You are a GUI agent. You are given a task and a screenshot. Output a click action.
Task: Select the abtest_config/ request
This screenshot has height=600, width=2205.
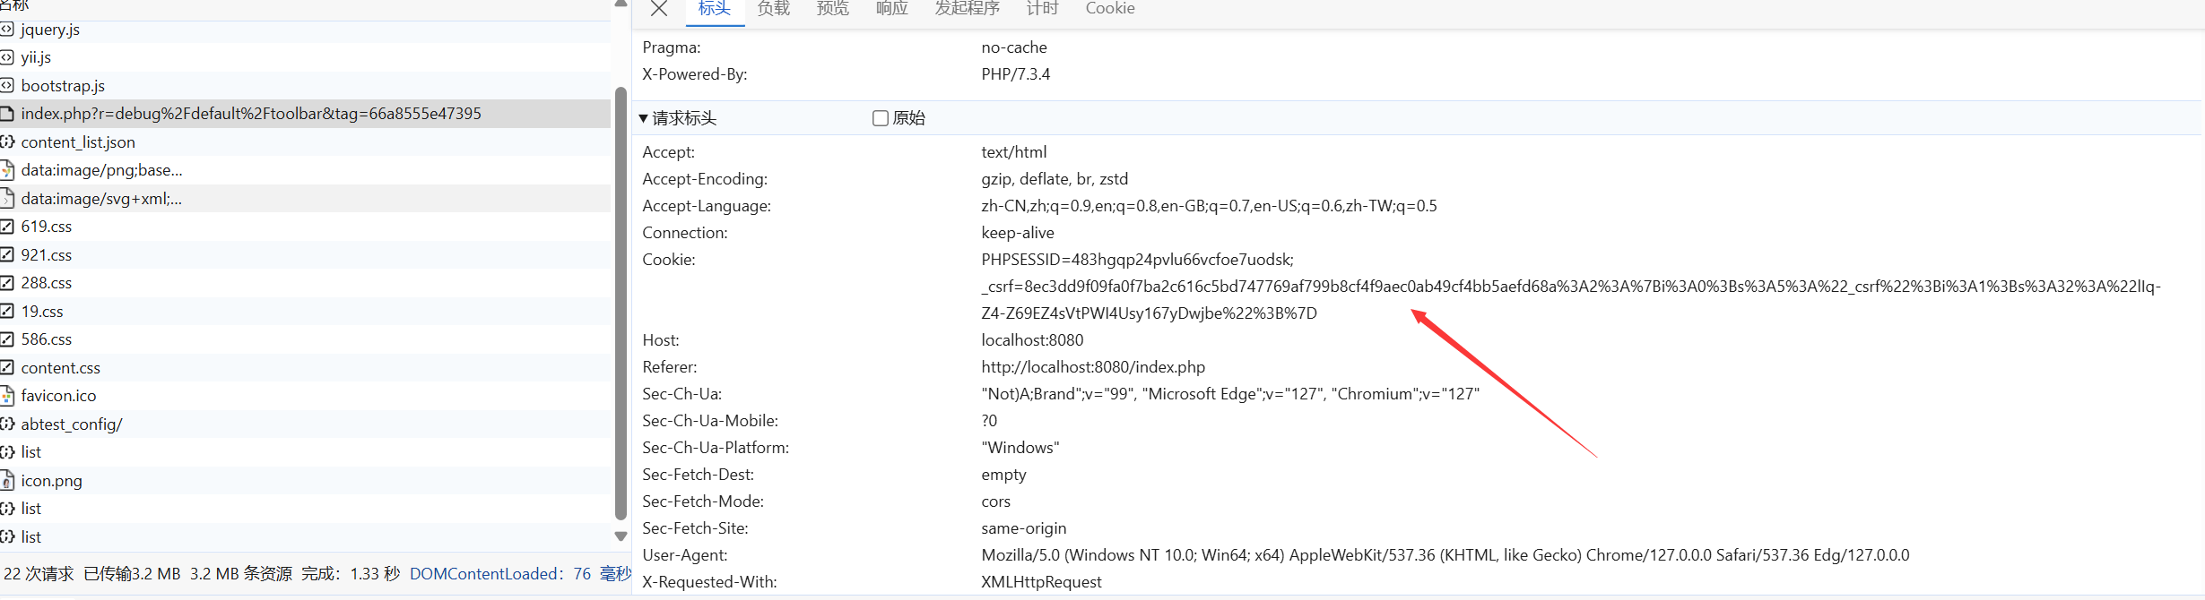pyautogui.click(x=72, y=424)
